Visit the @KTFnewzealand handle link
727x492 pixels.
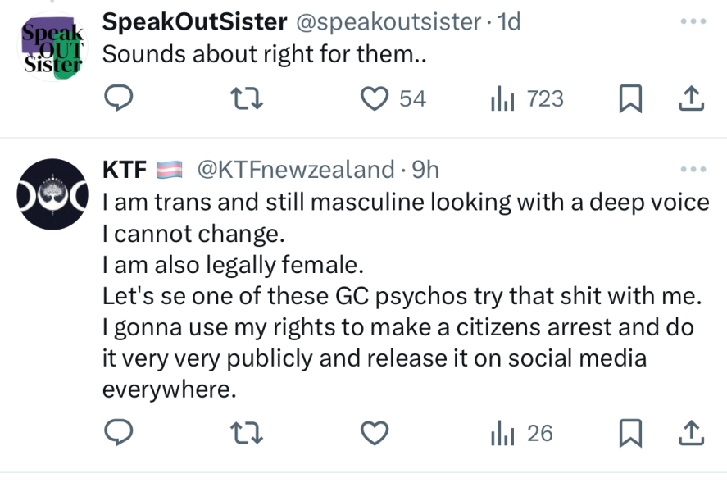(x=296, y=170)
